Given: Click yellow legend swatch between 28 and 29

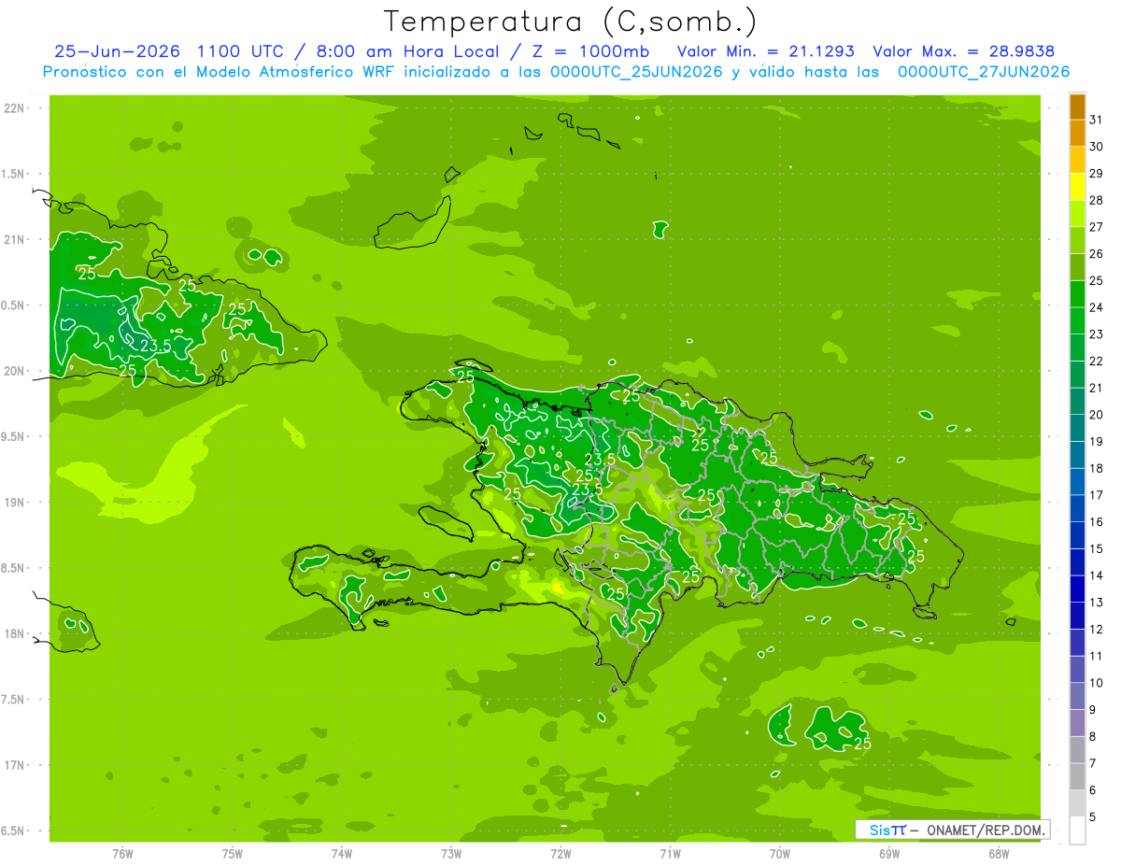Looking at the screenshot, I should click(1077, 187).
